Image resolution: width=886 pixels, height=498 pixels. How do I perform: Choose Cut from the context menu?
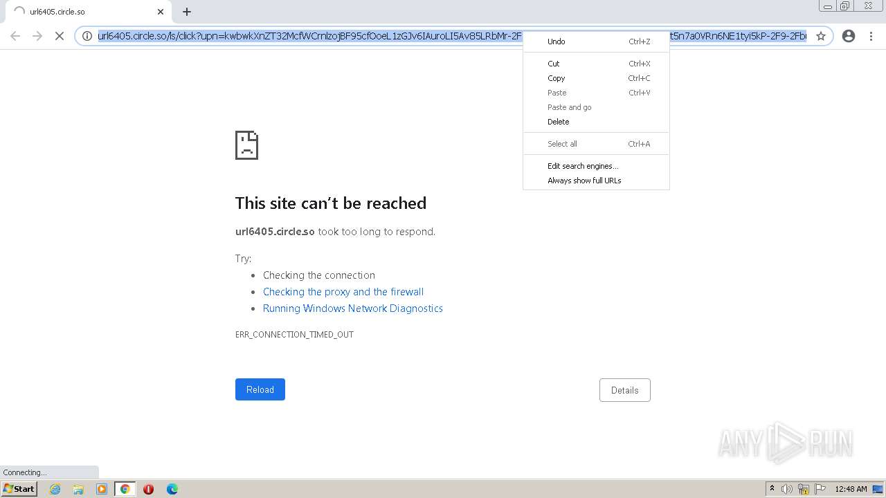596,64
